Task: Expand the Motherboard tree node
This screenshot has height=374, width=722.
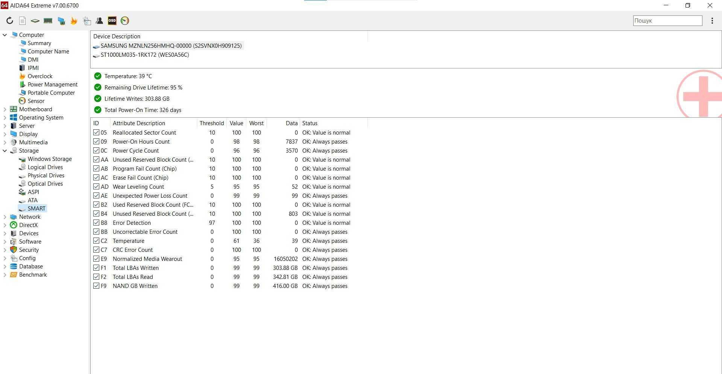Action: point(5,109)
